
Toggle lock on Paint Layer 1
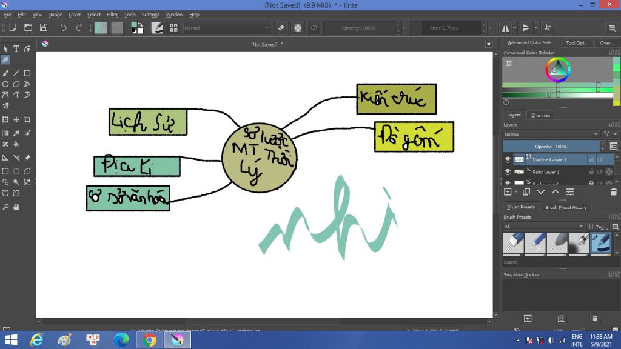(591, 171)
